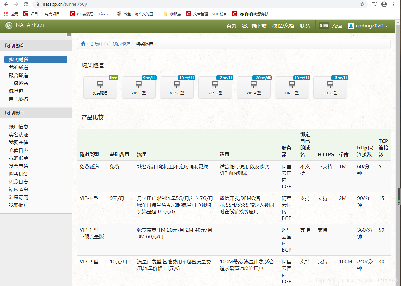Screen dimensions: 401x286
Task: Open the browser media control icon
Action: coord(374,4)
